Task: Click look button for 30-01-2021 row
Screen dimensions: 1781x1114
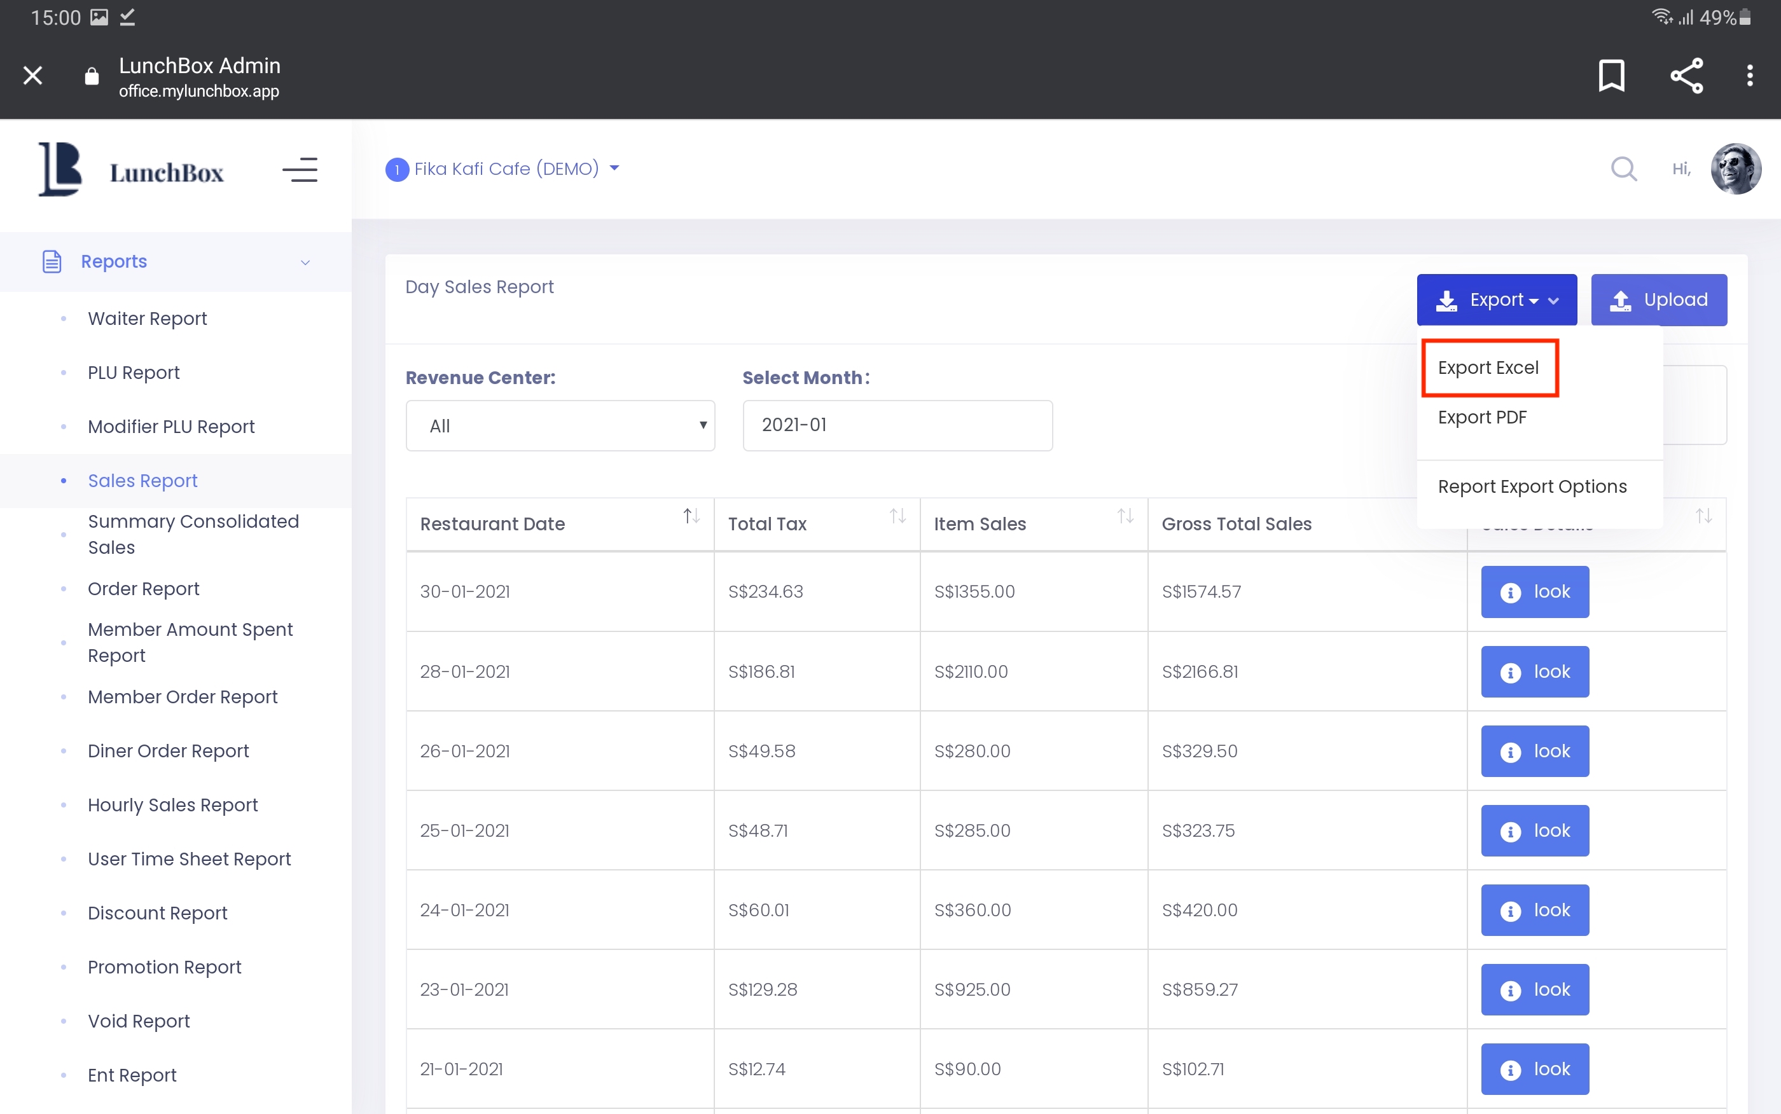Action: coord(1534,591)
